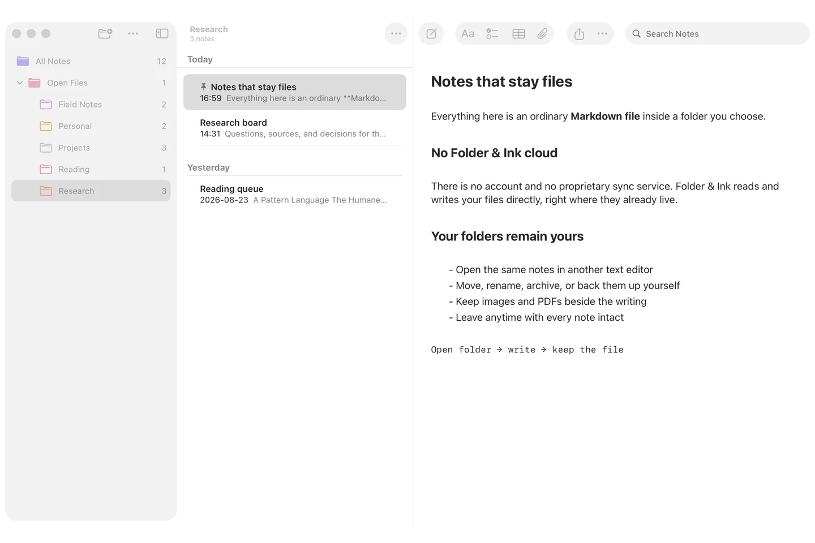
Task: Select the Open Files folder
Action: tap(91, 83)
